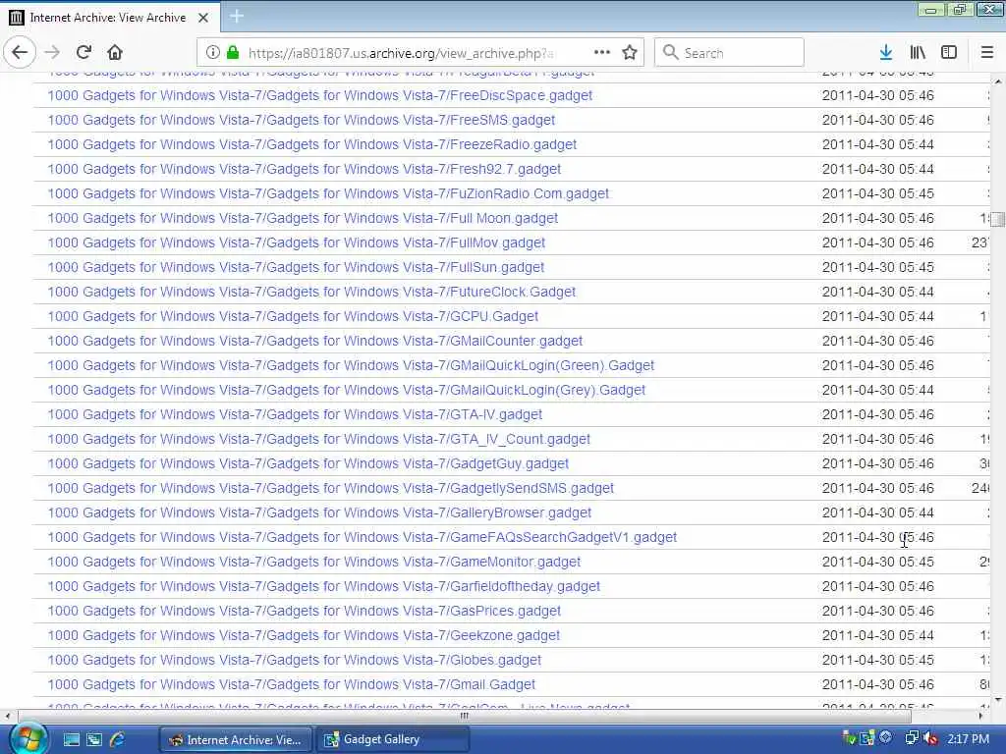Open FreezeRadio.gadget link
This screenshot has height=754, width=1006.
pos(311,144)
